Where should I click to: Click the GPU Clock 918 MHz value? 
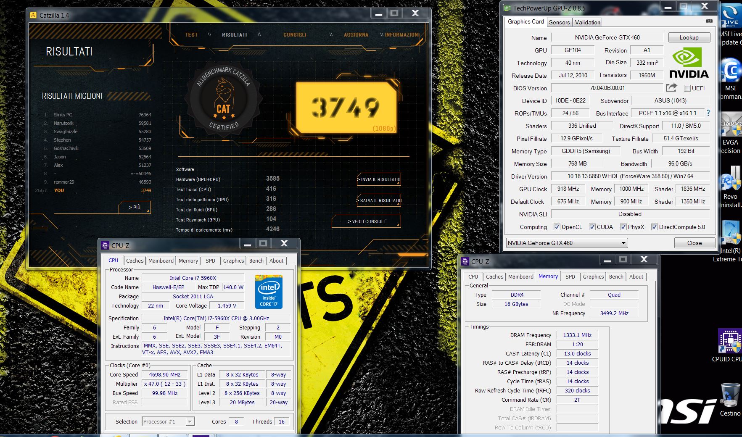[x=568, y=189]
